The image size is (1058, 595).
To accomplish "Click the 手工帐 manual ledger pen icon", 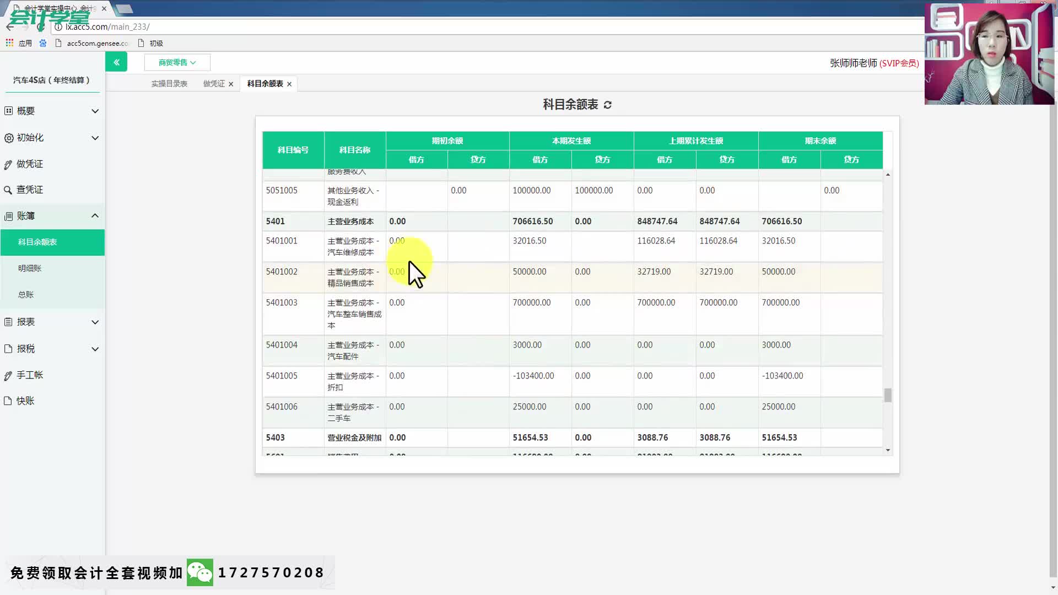I will (8, 375).
